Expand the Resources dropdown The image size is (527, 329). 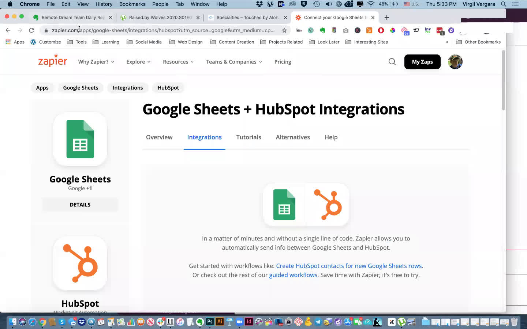(178, 62)
